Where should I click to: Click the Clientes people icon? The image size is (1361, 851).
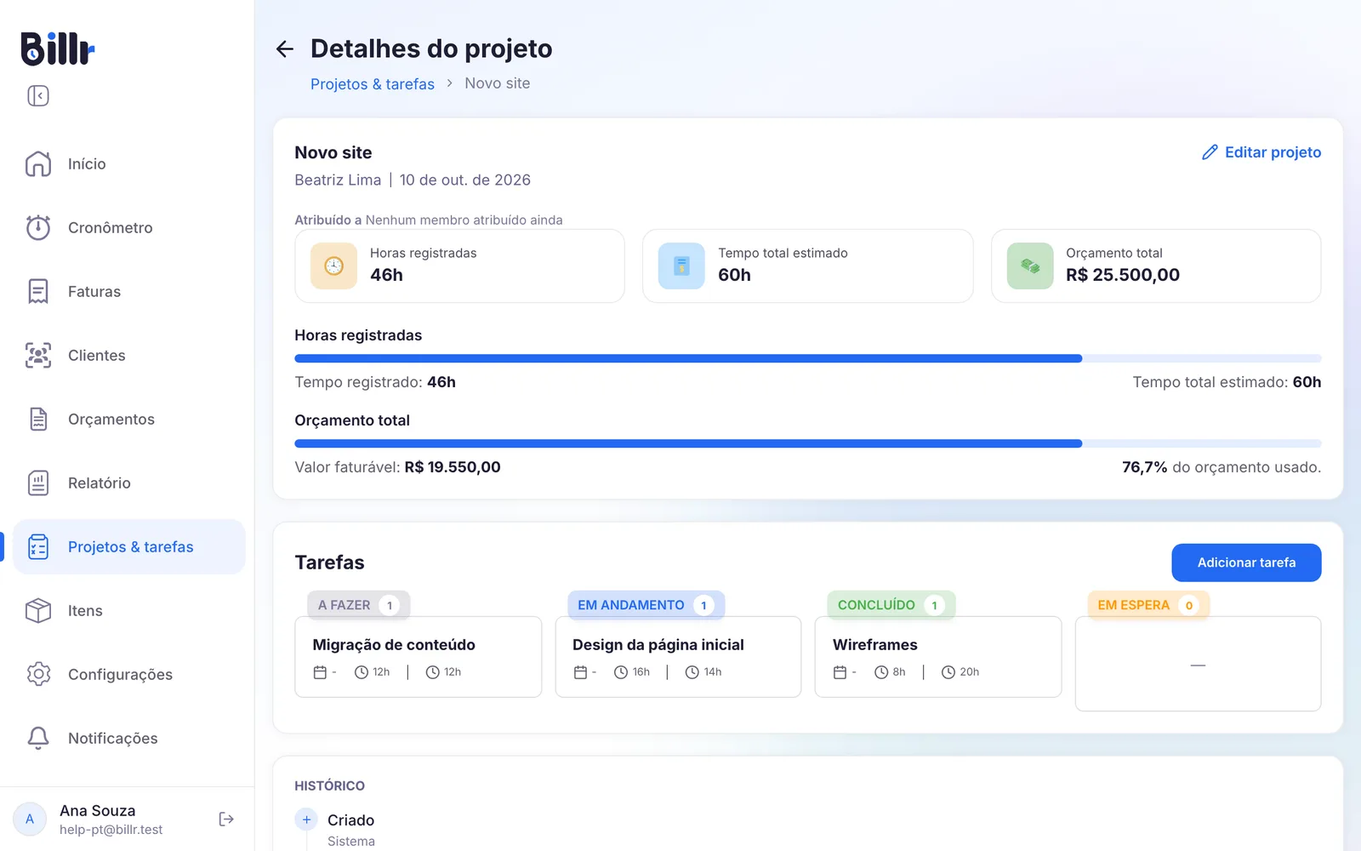(x=38, y=355)
